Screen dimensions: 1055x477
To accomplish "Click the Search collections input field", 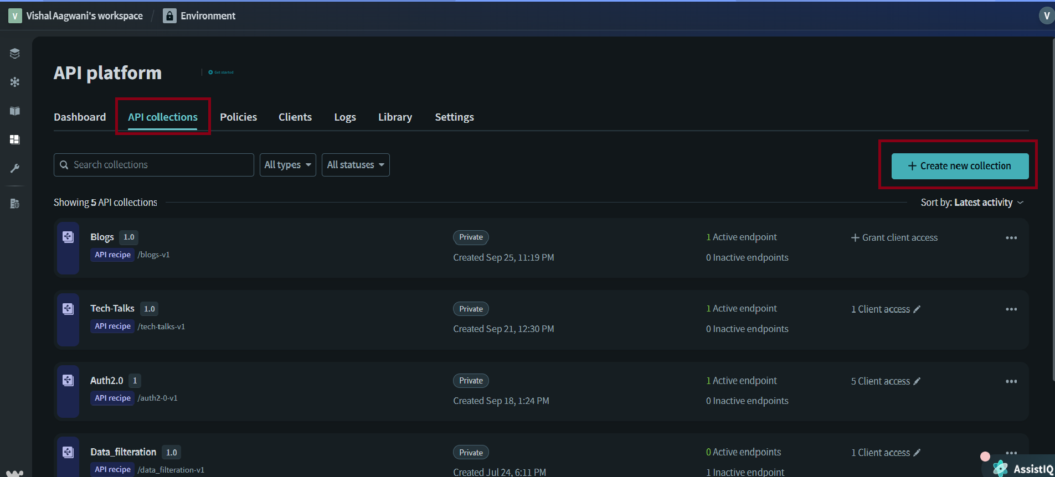I will click(x=154, y=165).
